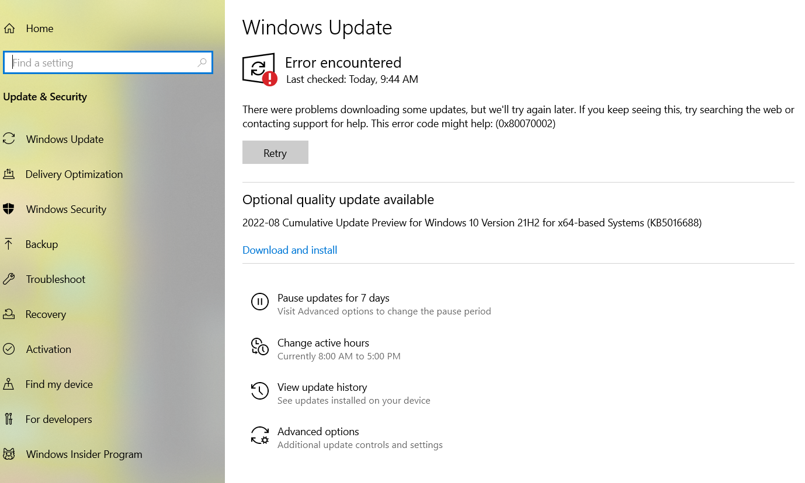Open the Backup settings page
Viewport: 805px width, 483px height.
click(x=41, y=244)
